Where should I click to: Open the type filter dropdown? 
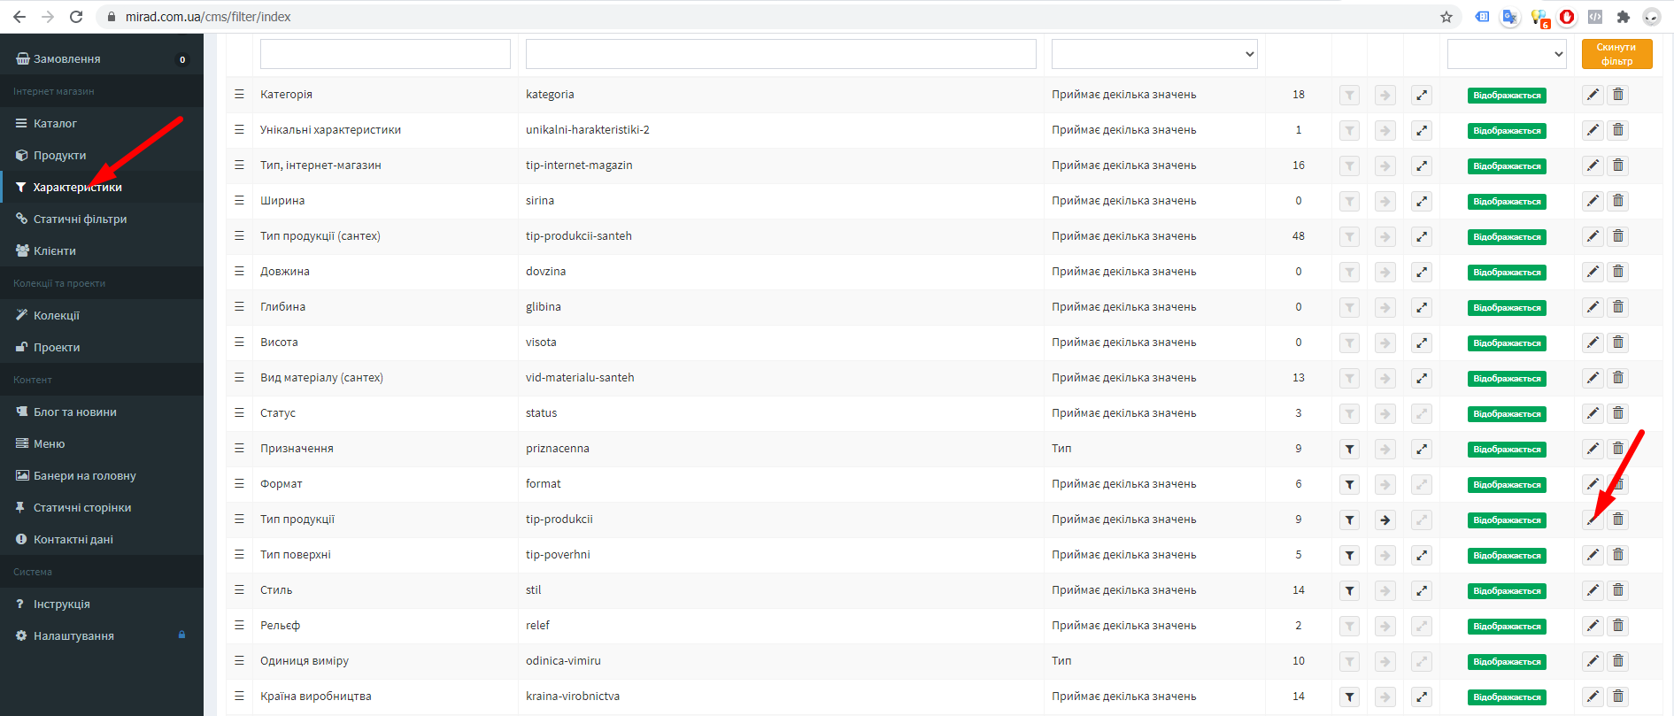1154,54
